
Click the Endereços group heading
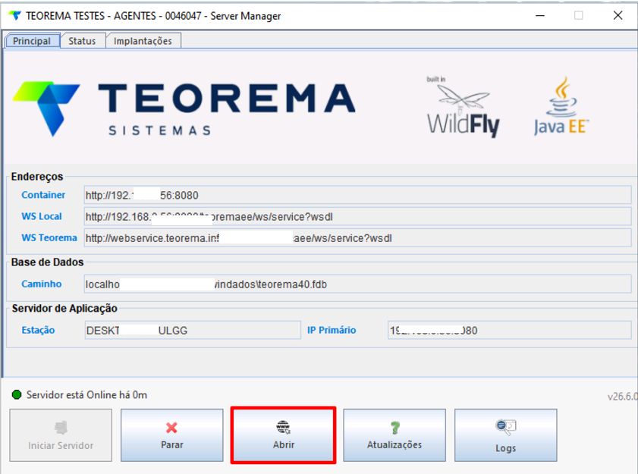(x=37, y=177)
